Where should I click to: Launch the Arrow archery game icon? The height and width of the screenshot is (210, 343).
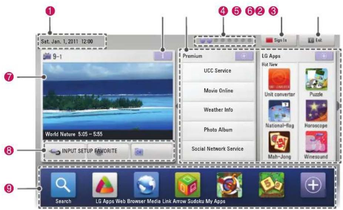point(229,185)
